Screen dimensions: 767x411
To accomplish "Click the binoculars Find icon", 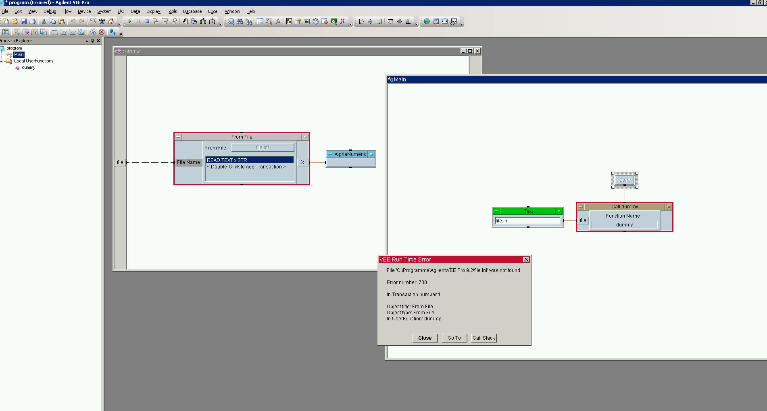I will (240, 21).
